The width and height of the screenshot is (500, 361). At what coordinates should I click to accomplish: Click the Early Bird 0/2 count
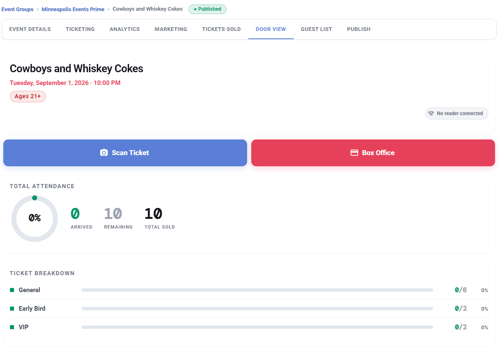(461, 309)
